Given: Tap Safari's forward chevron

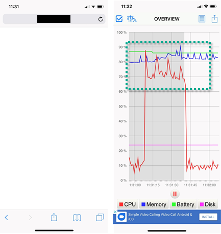Looking at the screenshot, I should [x=30, y=217].
